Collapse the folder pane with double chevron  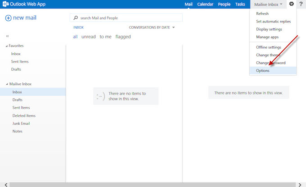point(7,36)
